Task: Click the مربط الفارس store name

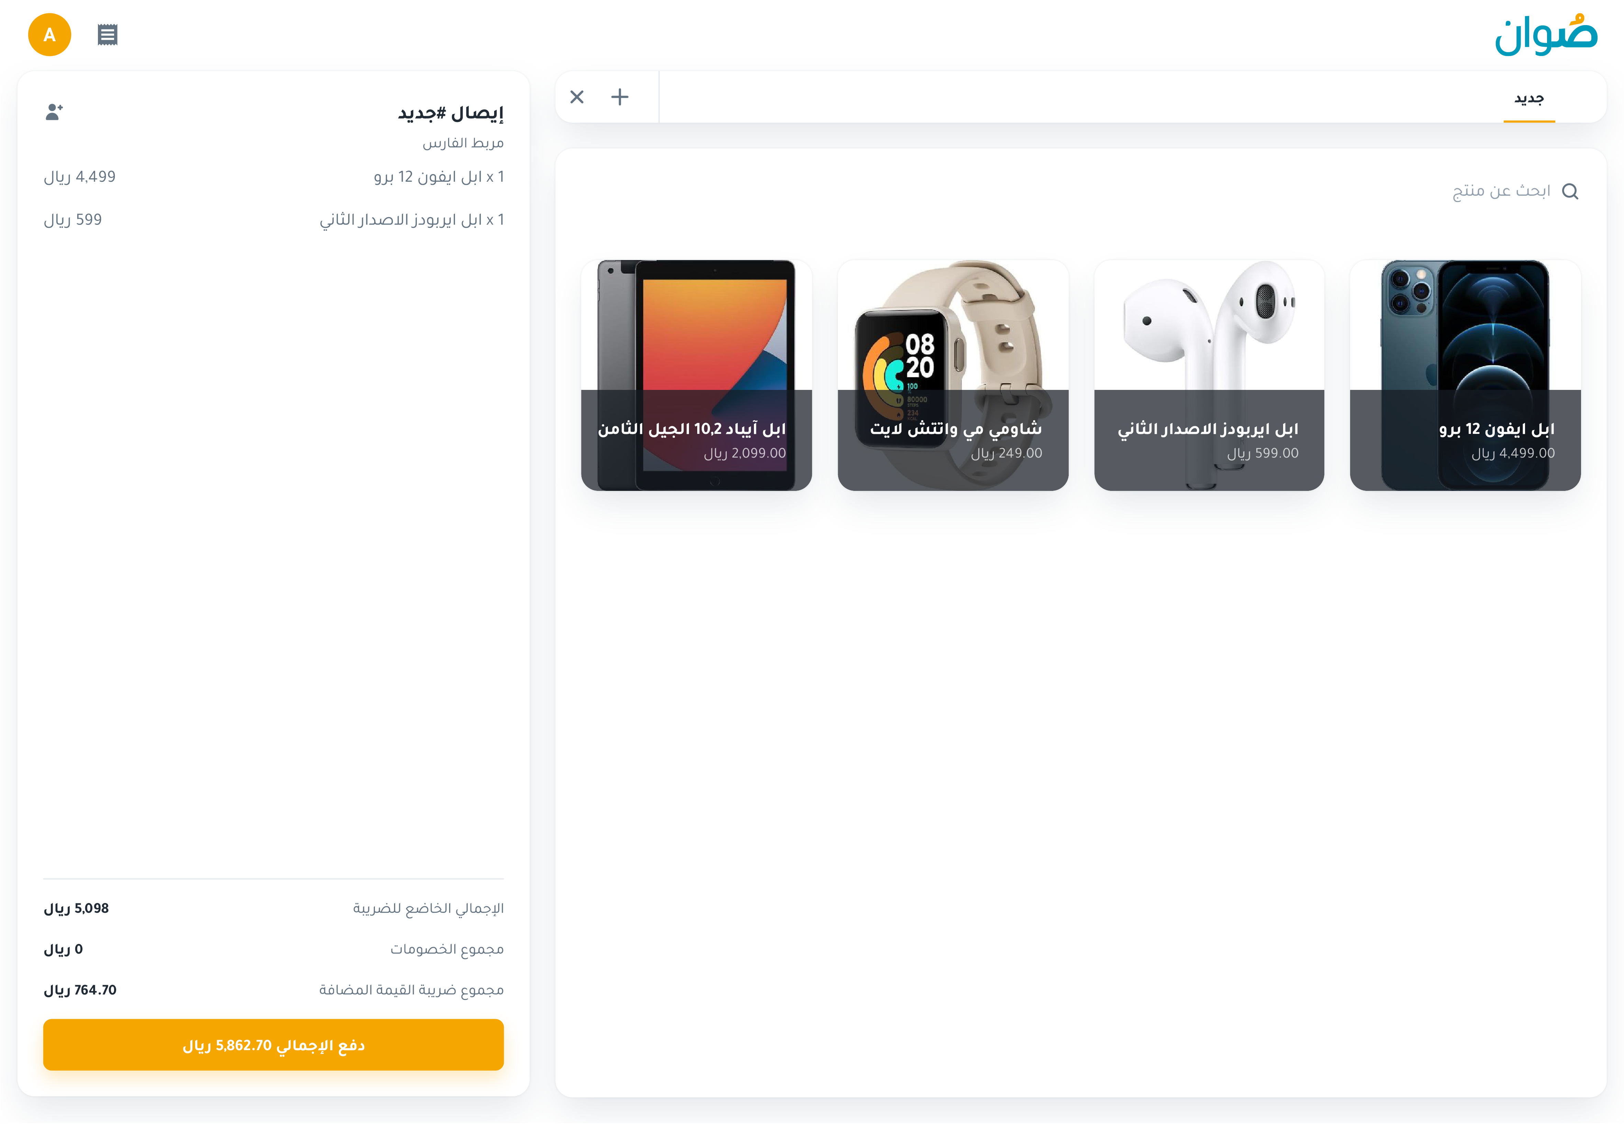Action: click(463, 143)
